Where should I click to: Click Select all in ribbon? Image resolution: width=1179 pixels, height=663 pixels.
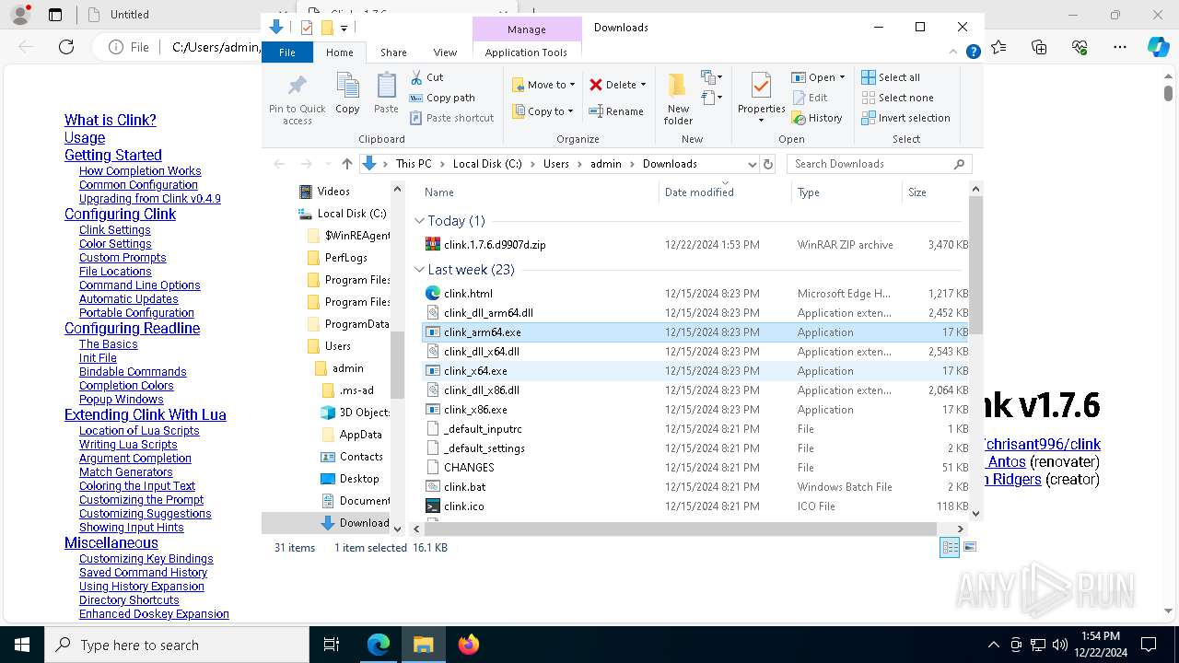[x=891, y=77]
